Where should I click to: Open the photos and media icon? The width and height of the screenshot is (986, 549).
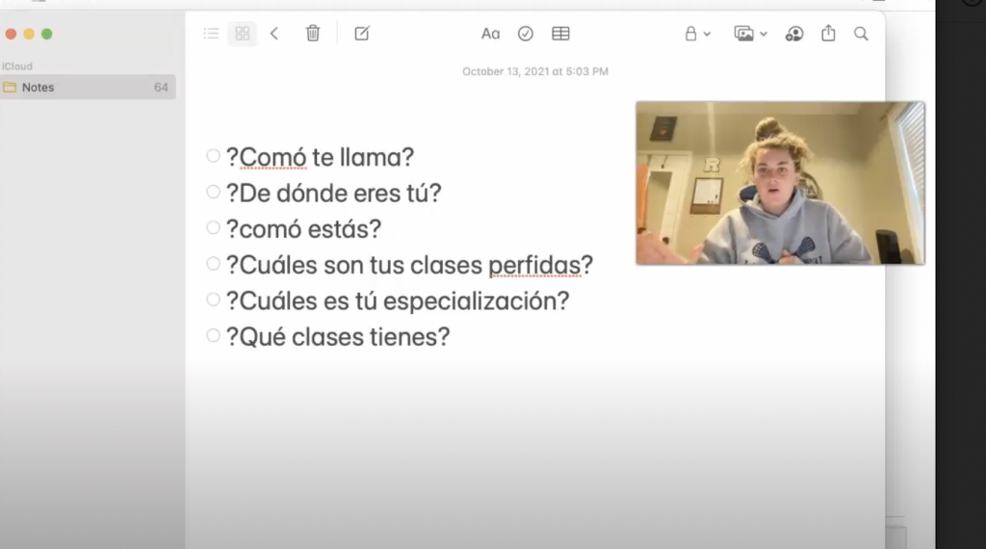(x=744, y=34)
